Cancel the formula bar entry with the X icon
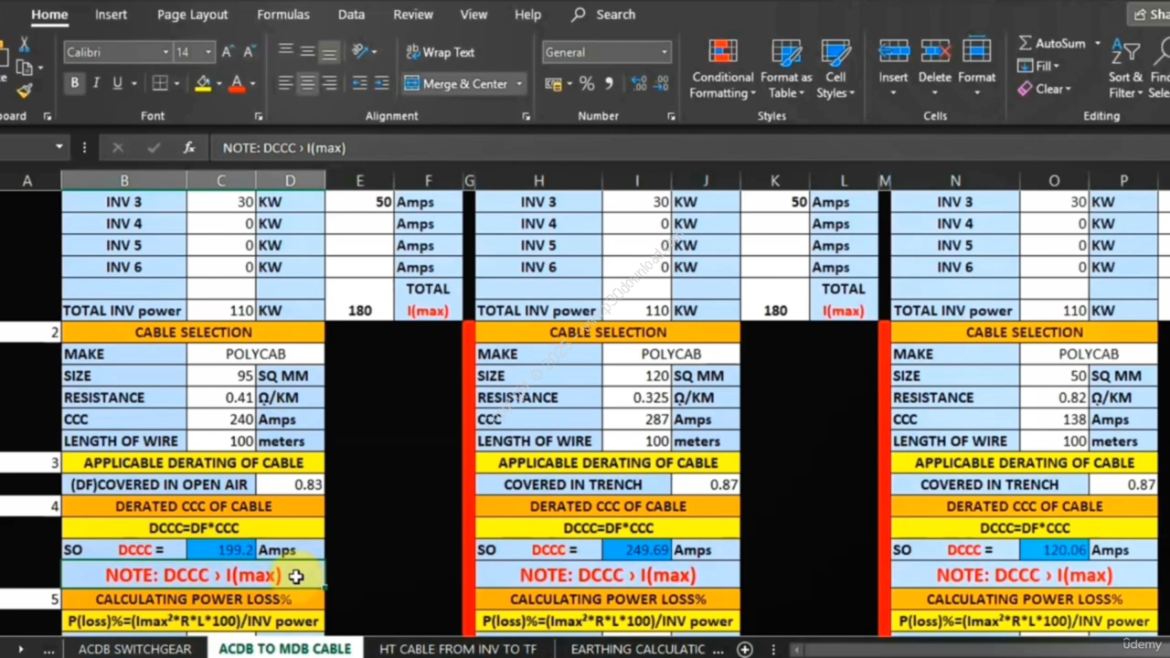Viewport: 1170px width, 658px height. point(117,147)
